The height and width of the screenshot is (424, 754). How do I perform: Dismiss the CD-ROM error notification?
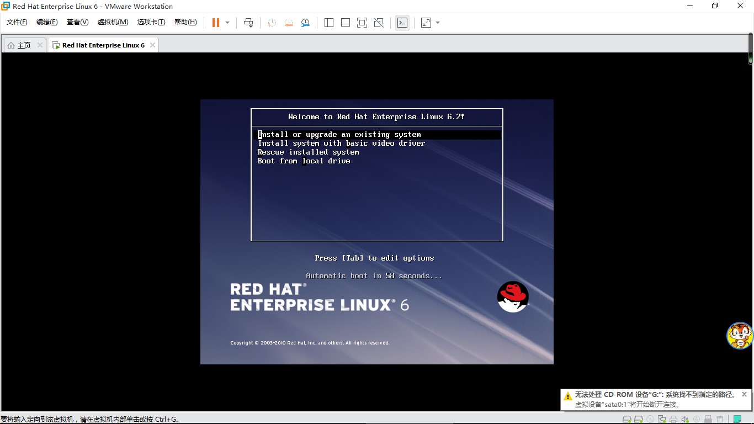[744, 394]
